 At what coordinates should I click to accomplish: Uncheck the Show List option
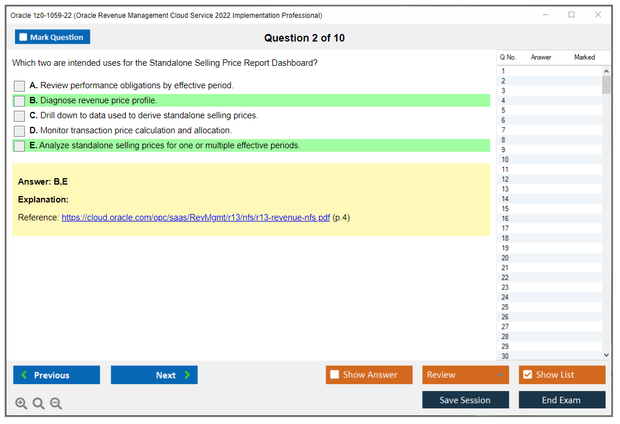point(527,375)
